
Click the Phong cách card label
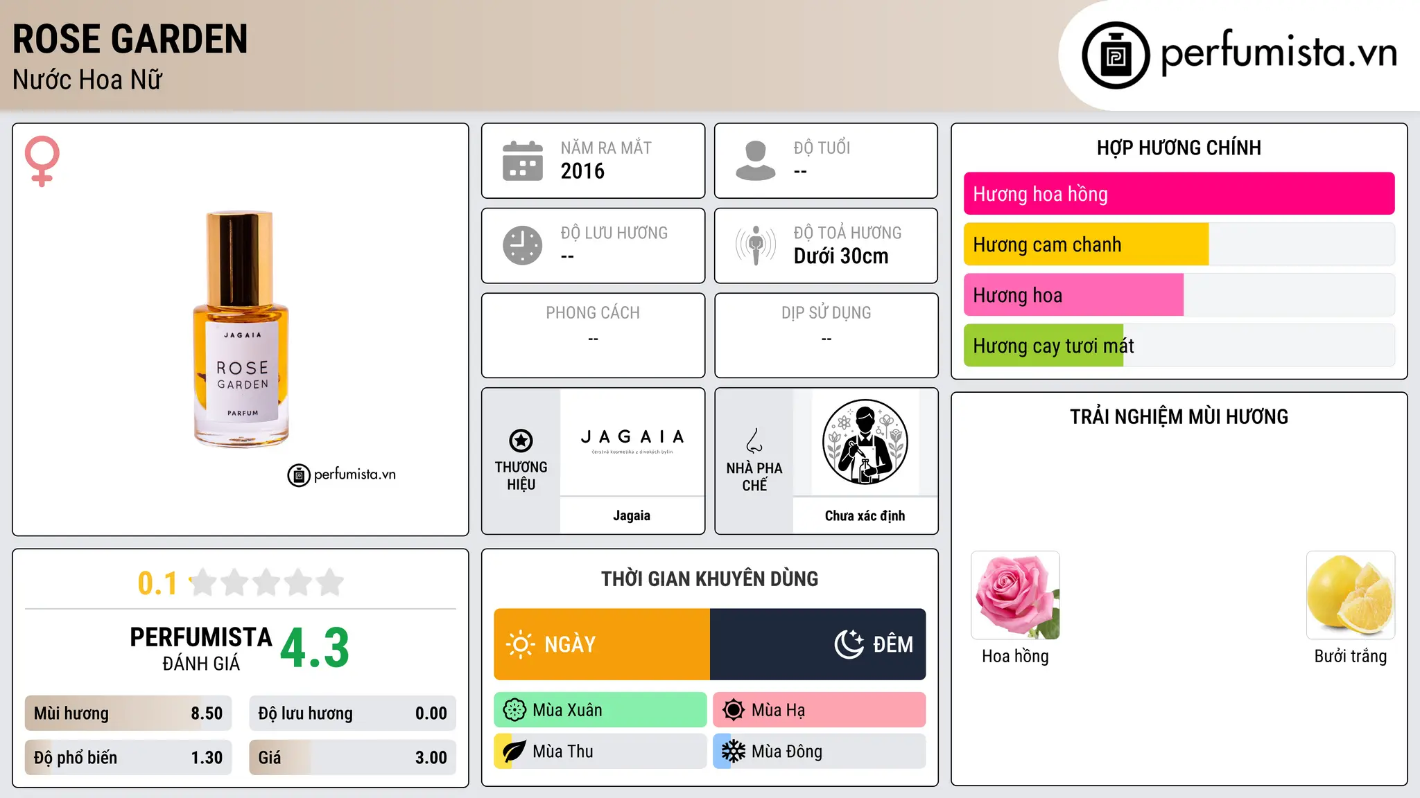pyautogui.click(x=593, y=312)
